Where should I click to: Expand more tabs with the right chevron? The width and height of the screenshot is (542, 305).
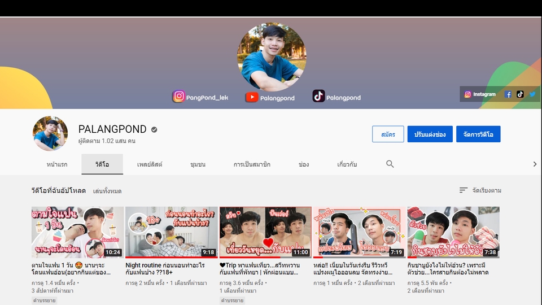[x=535, y=164]
